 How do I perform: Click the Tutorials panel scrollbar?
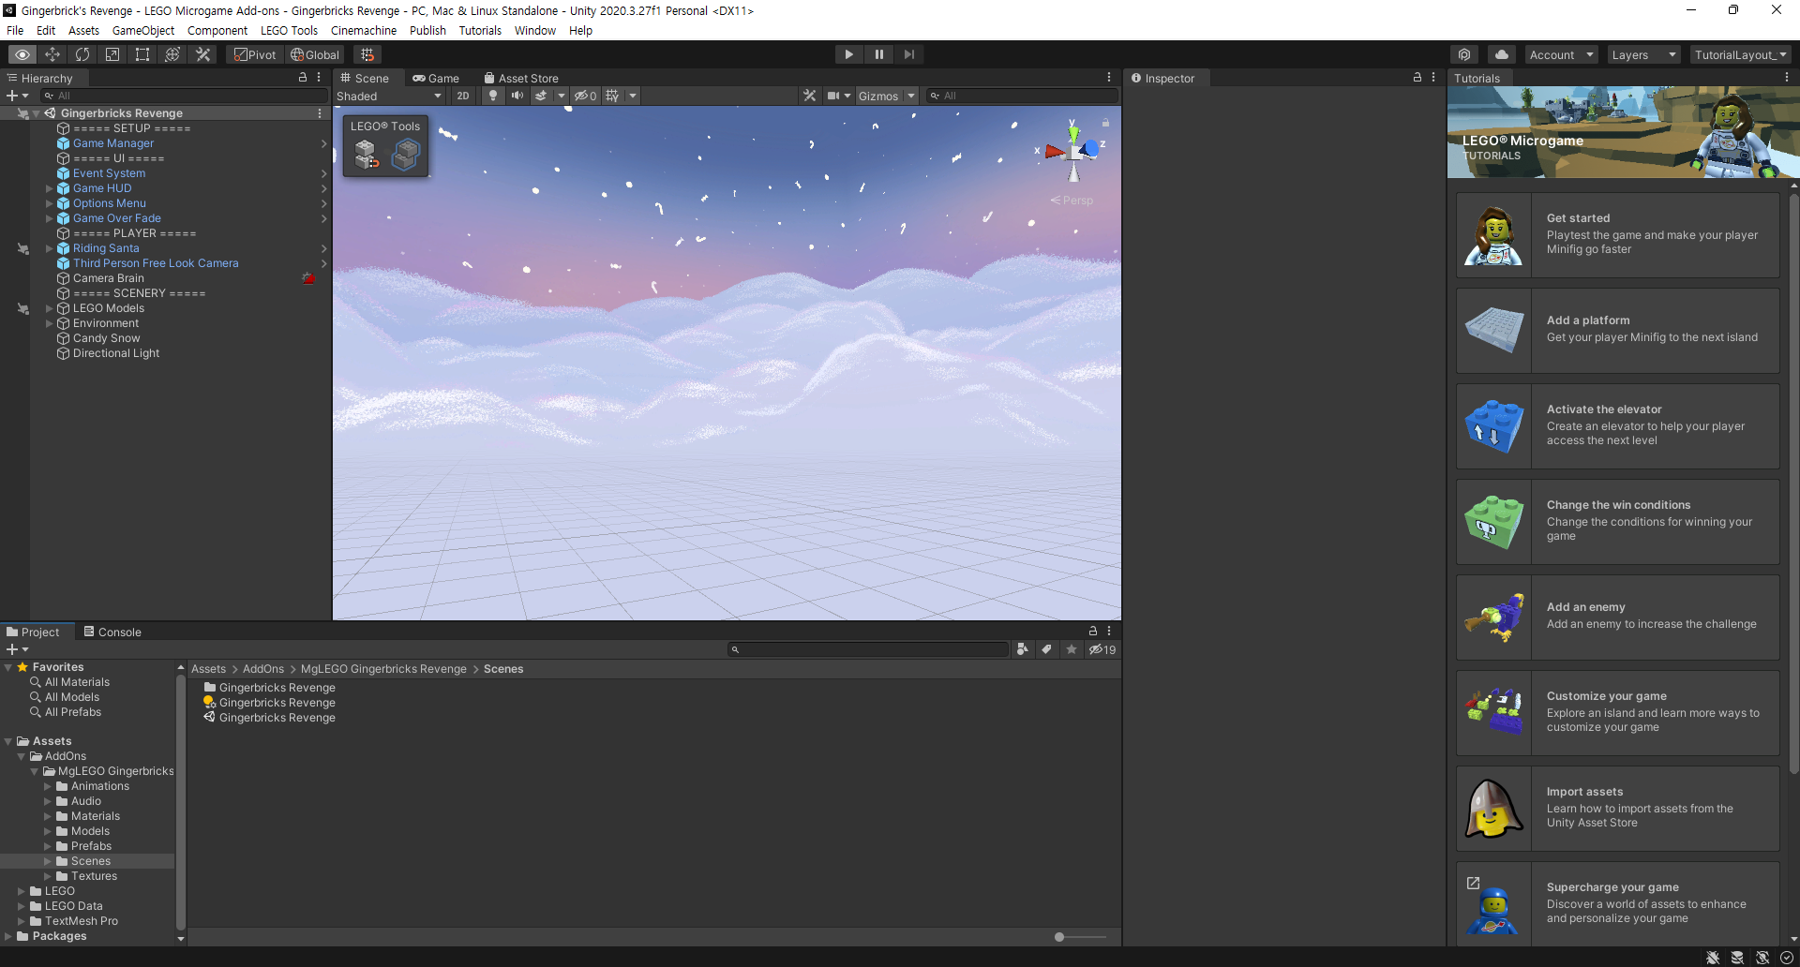point(1793,483)
